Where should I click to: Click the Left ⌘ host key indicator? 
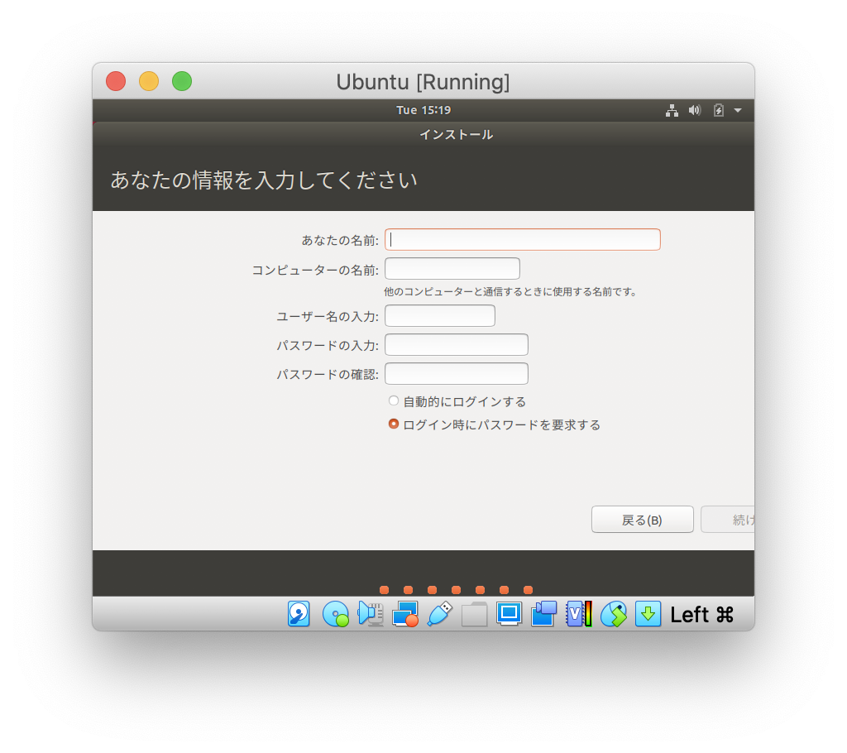701,615
